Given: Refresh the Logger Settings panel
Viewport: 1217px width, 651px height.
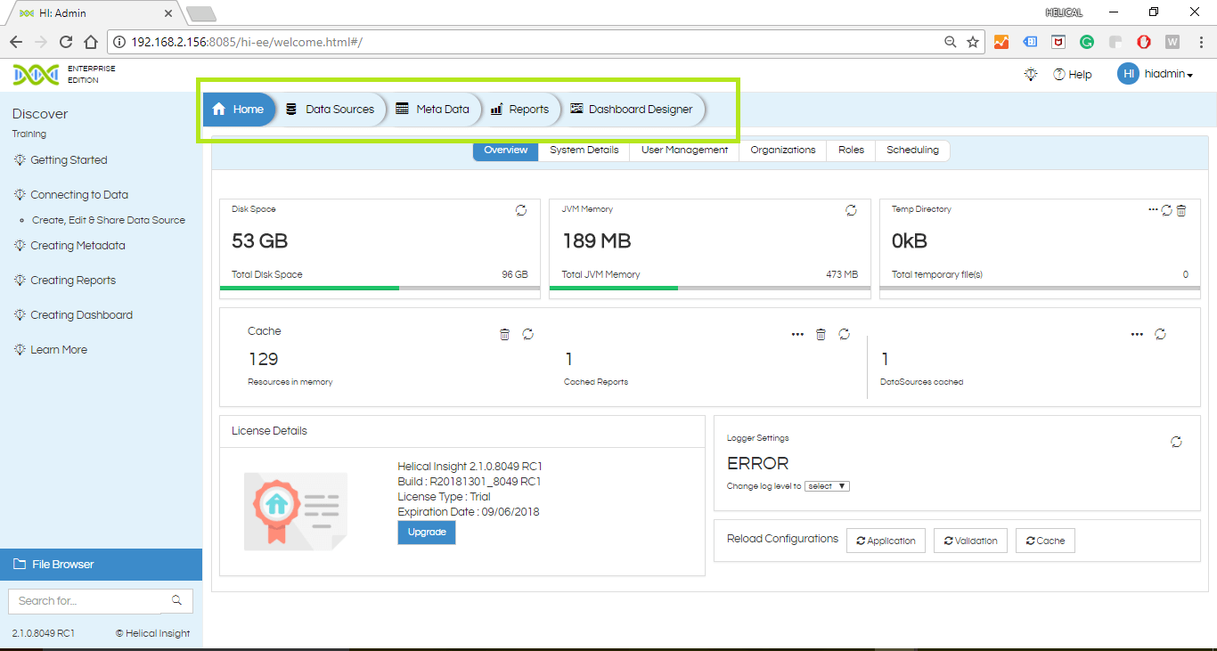Looking at the screenshot, I should 1176,442.
